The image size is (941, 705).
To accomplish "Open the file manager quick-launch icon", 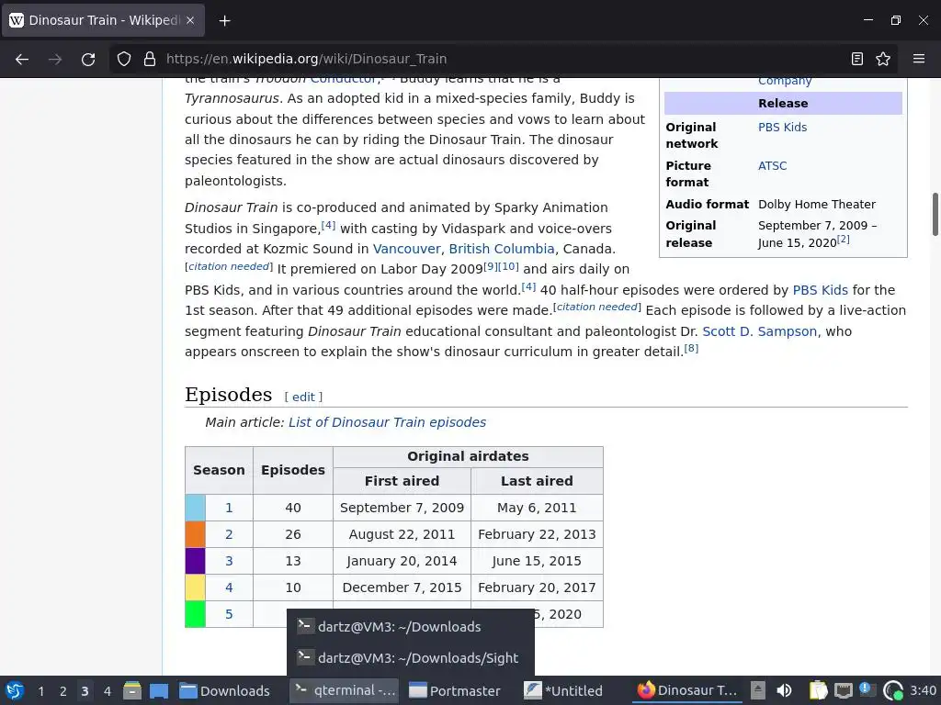I will coord(132,690).
